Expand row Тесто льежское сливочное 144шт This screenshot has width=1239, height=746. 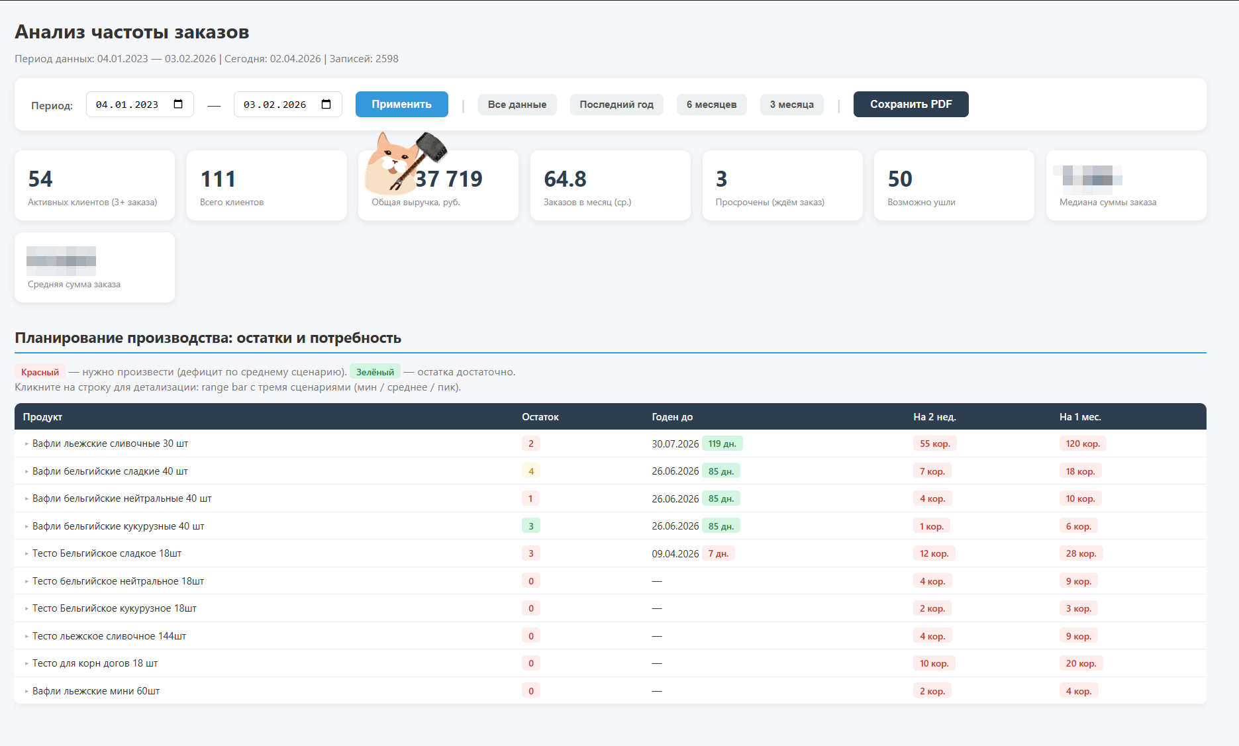pyautogui.click(x=610, y=636)
